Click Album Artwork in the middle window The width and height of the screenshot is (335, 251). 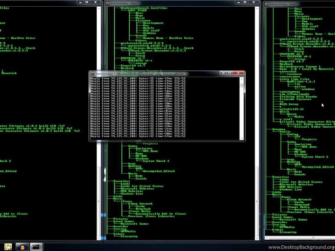point(140,204)
